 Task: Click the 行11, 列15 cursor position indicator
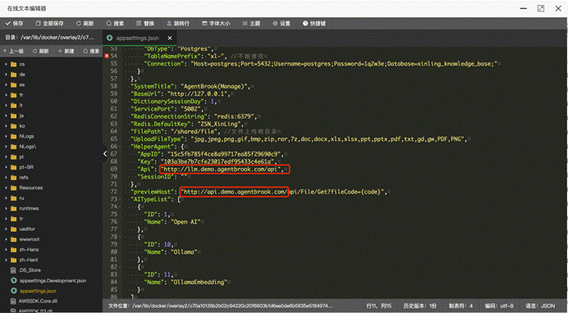coord(379,306)
